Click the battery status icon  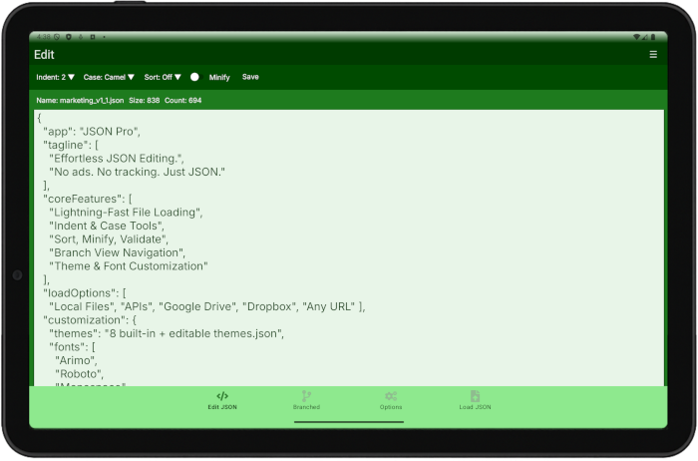(653, 37)
